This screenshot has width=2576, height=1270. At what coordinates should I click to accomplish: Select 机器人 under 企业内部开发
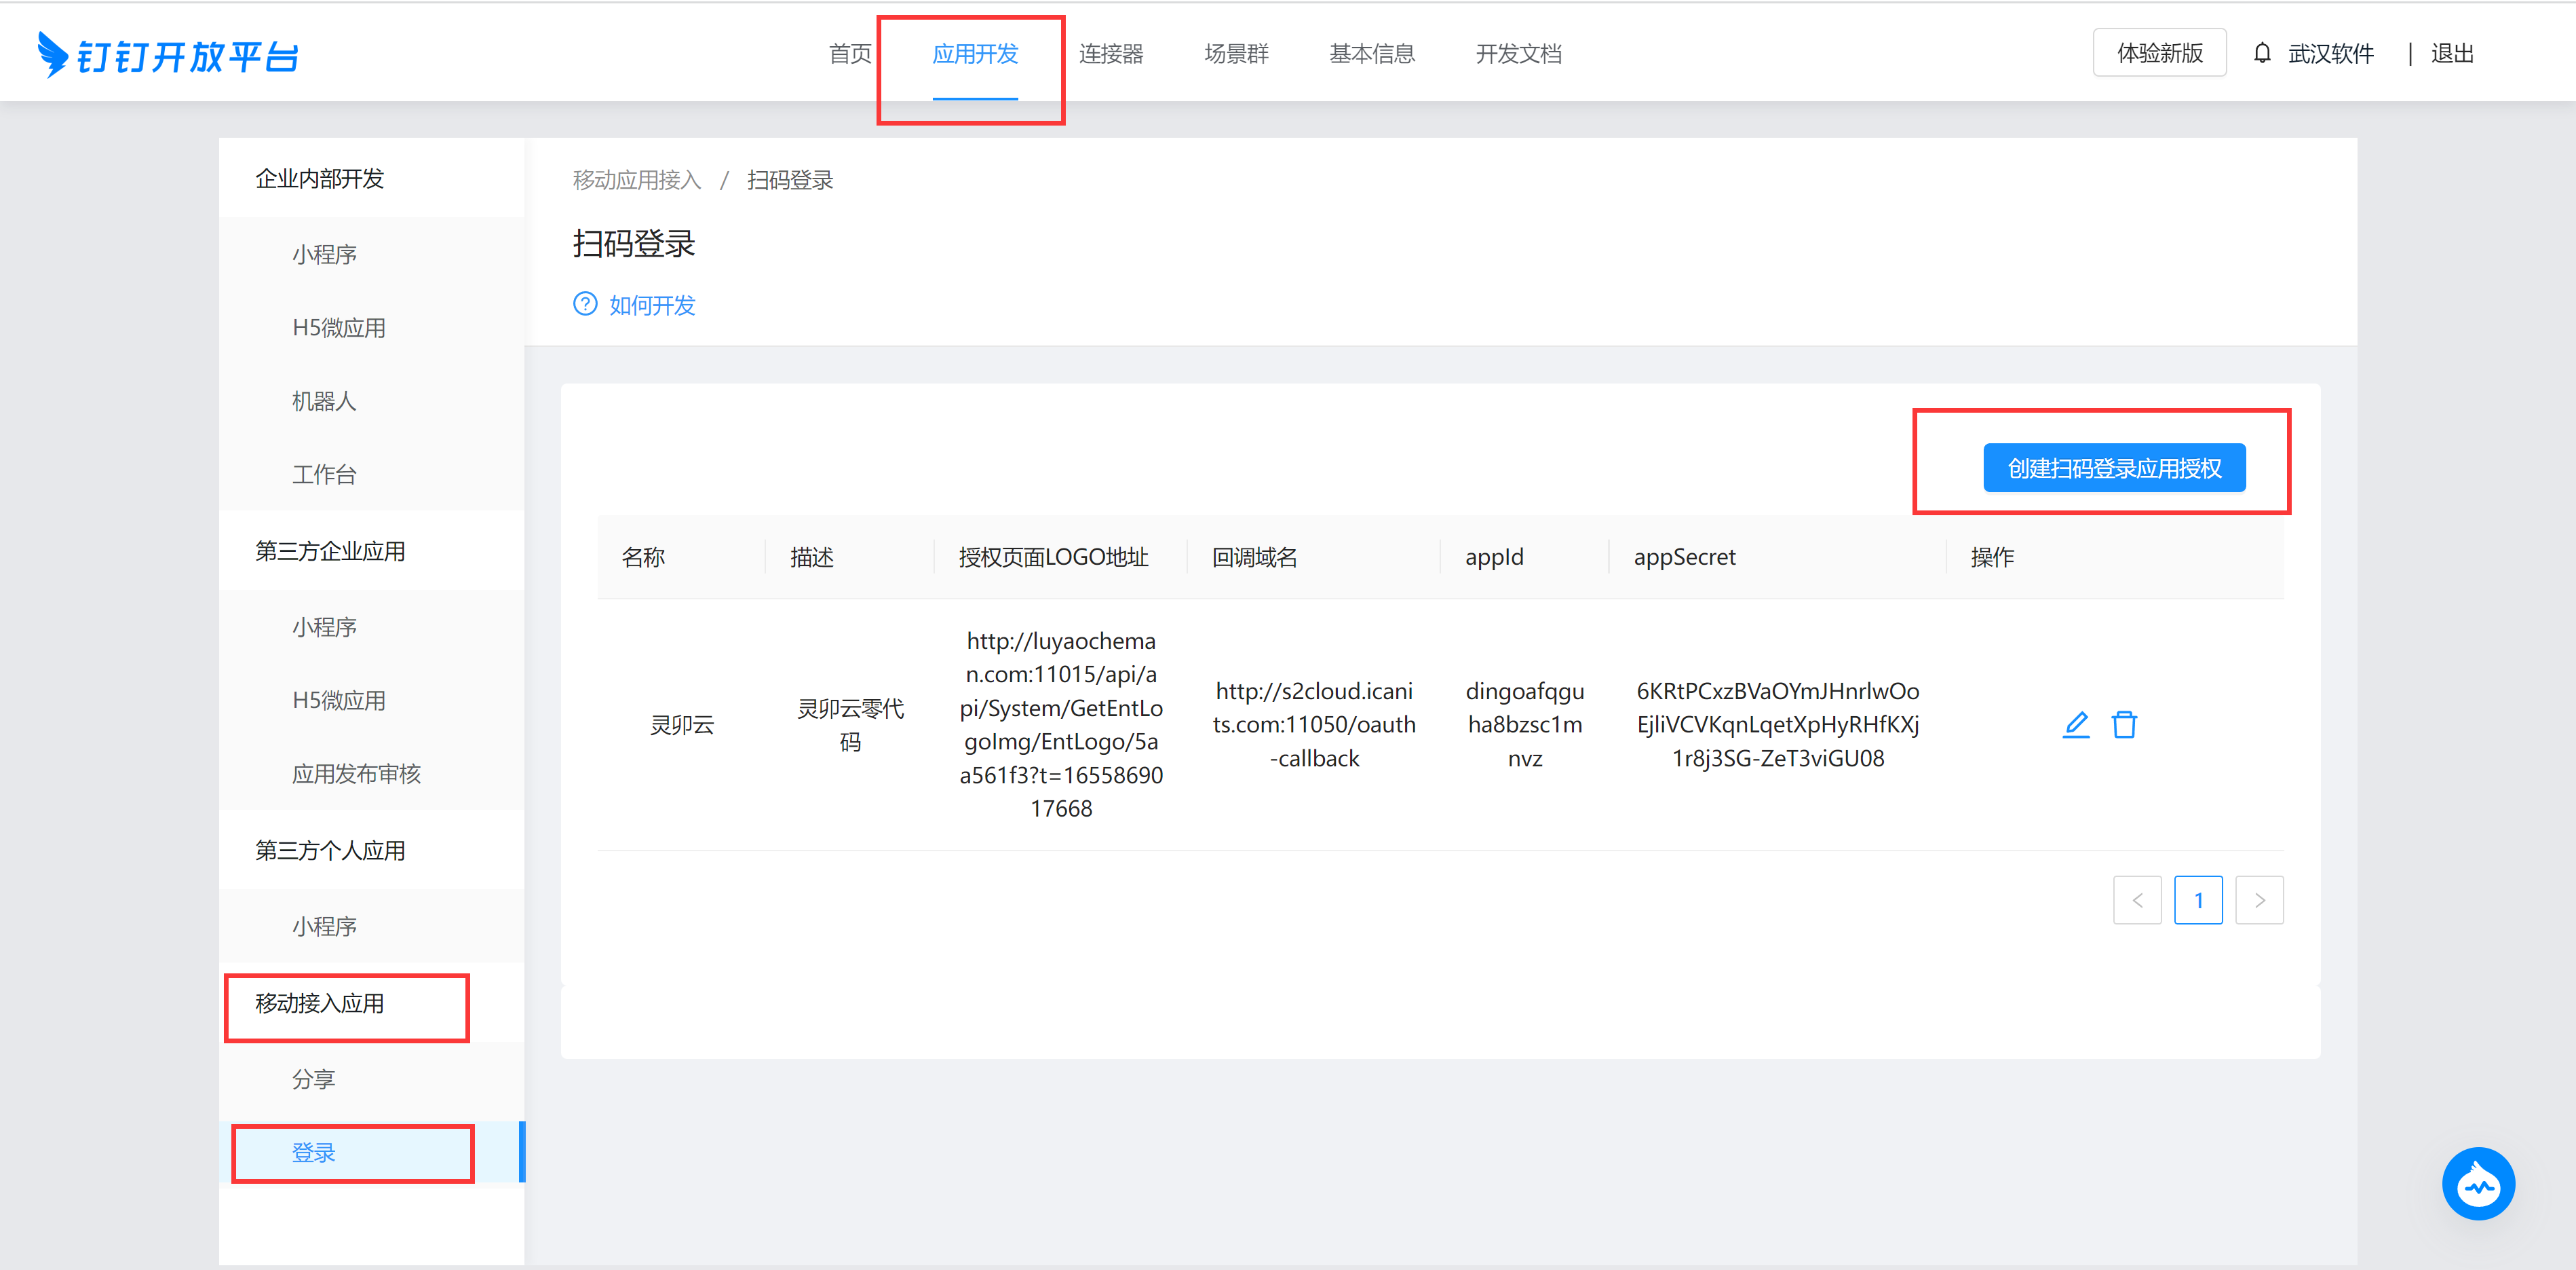click(324, 401)
